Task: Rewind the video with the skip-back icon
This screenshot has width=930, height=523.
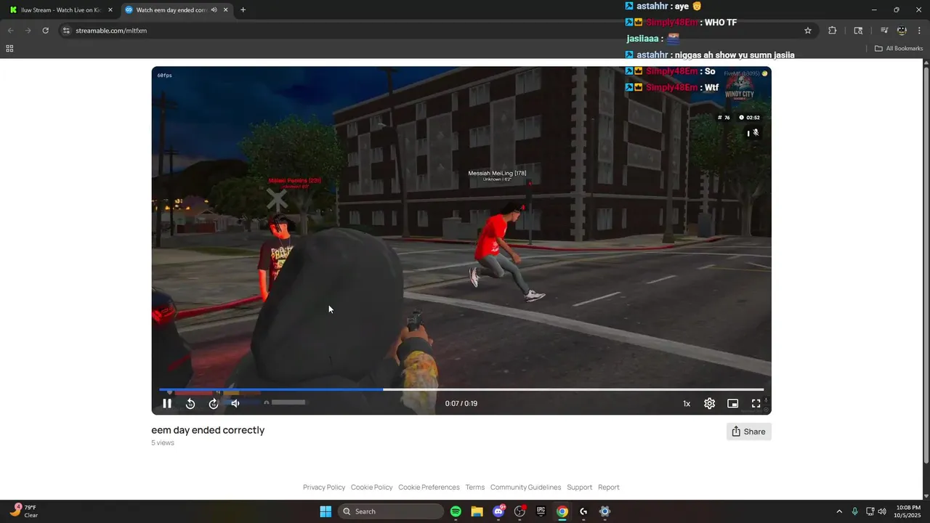Action: (x=190, y=404)
